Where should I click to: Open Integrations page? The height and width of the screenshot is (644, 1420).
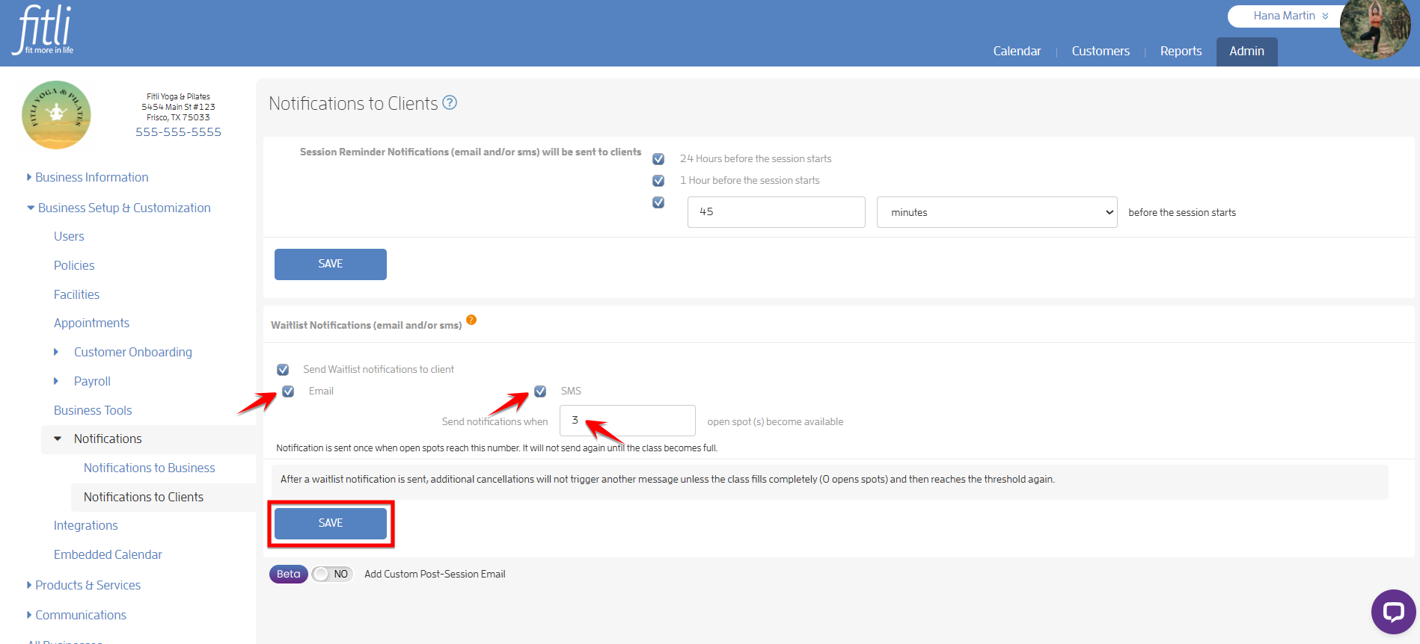(86, 525)
